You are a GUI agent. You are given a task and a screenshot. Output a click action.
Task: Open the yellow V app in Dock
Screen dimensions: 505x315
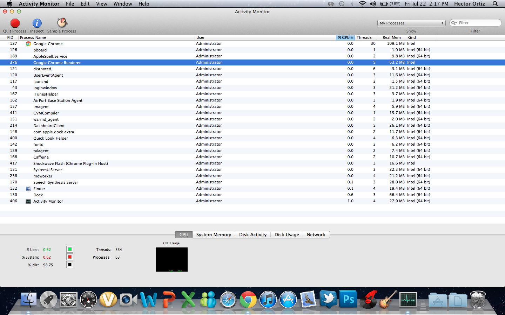click(x=108, y=300)
